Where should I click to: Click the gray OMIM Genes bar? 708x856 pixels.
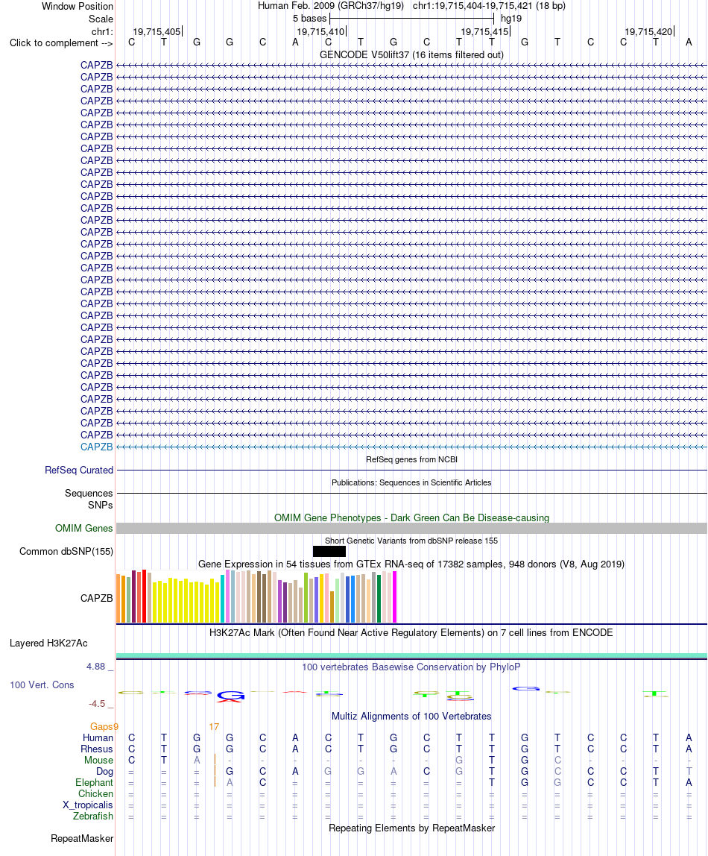411,529
